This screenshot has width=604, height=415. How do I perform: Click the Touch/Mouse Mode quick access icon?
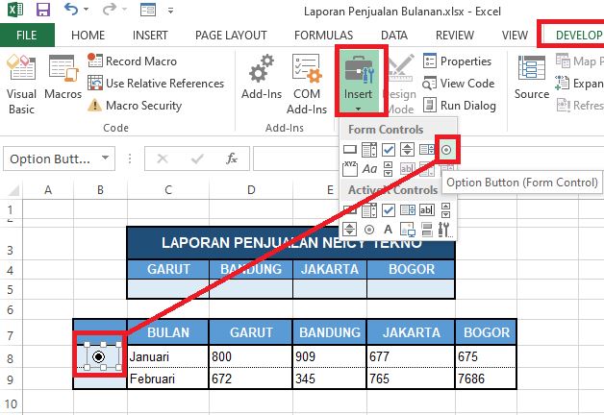[148, 10]
